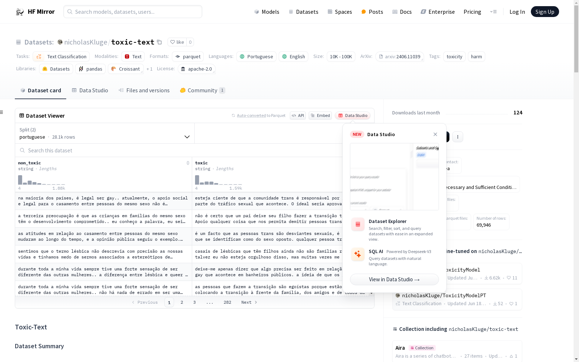This screenshot has height=362, width=579.
Task: Click the non_toxic lengths histogram
Action: pos(42,180)
